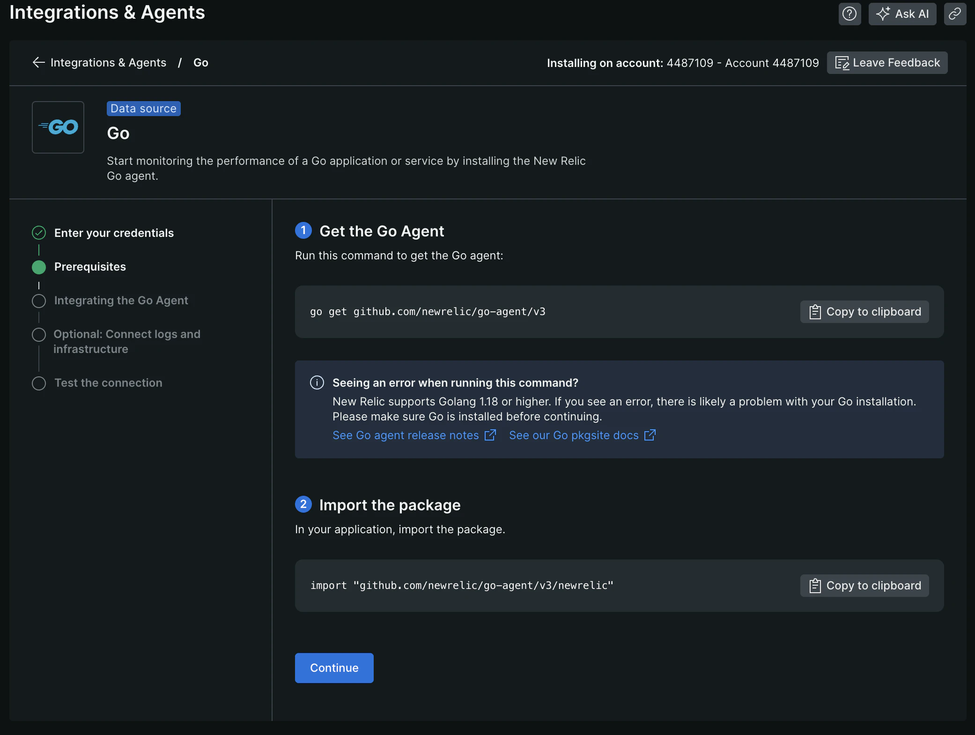The height and width of the screenshot is (735, 975).
Task: Click Leave Feedback button
Action: (887, 63)
